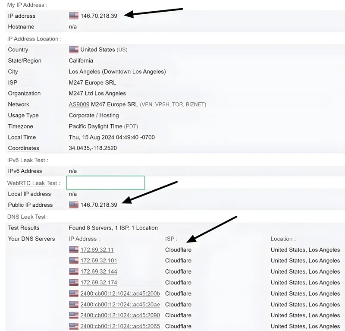
Task: Click the WebRTC Leak Test label
Action: [x=34, y=183]
